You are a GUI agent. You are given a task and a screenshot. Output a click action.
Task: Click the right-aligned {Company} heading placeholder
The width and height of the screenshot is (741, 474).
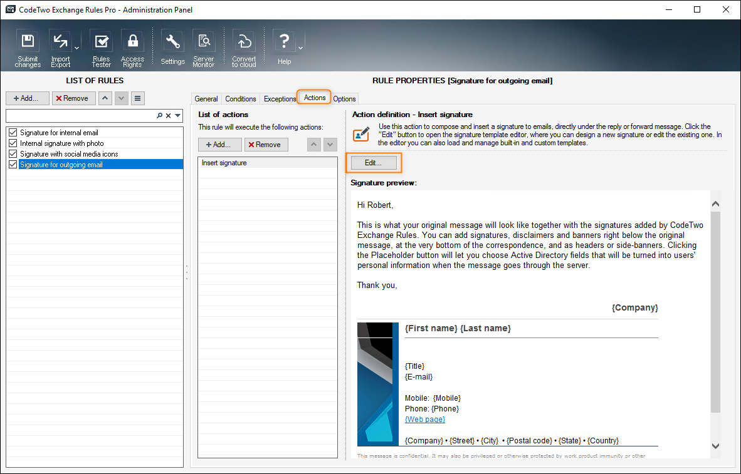click(x=634, y=307)
